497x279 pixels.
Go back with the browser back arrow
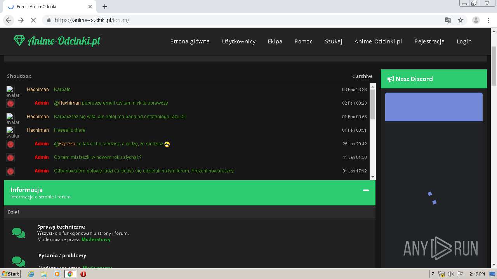coord(9,20)
